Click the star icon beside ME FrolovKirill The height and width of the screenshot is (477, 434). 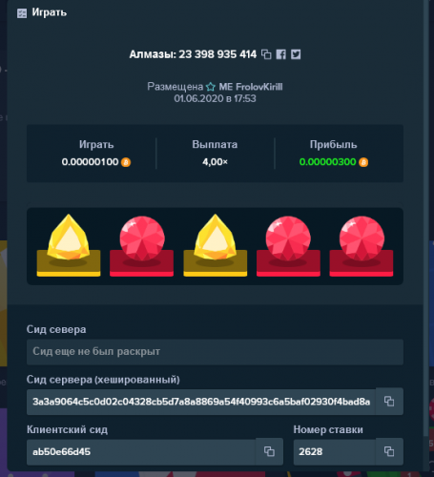pos(211,87)
